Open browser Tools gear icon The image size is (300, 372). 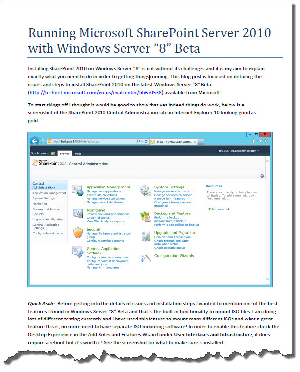coord(266,141)
